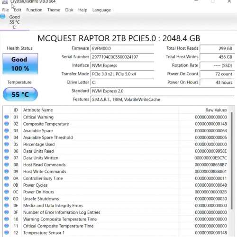Click raw value 0000000000011
The width and height of the screenshot is (237, 237).
coord(211,178)
